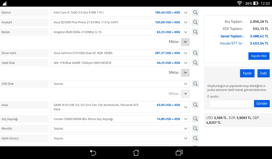Search power supplies via Güç Kaynağı magnifier
Screen dimensions: 272x159
tap(195, 119)
